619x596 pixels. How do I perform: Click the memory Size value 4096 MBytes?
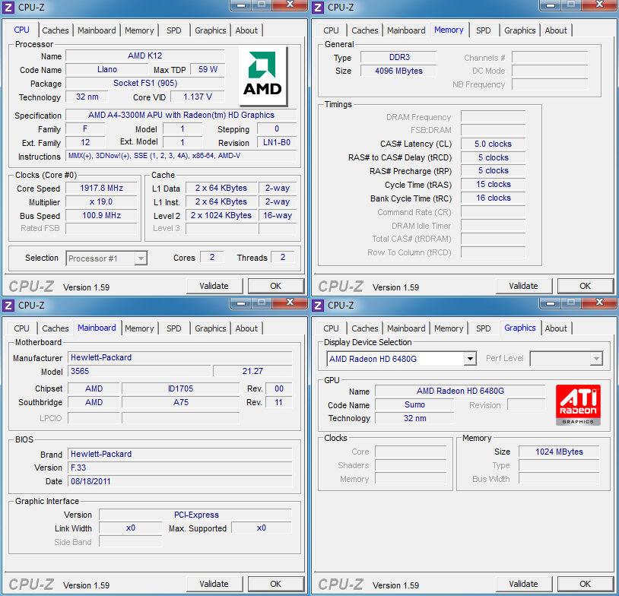398,71
